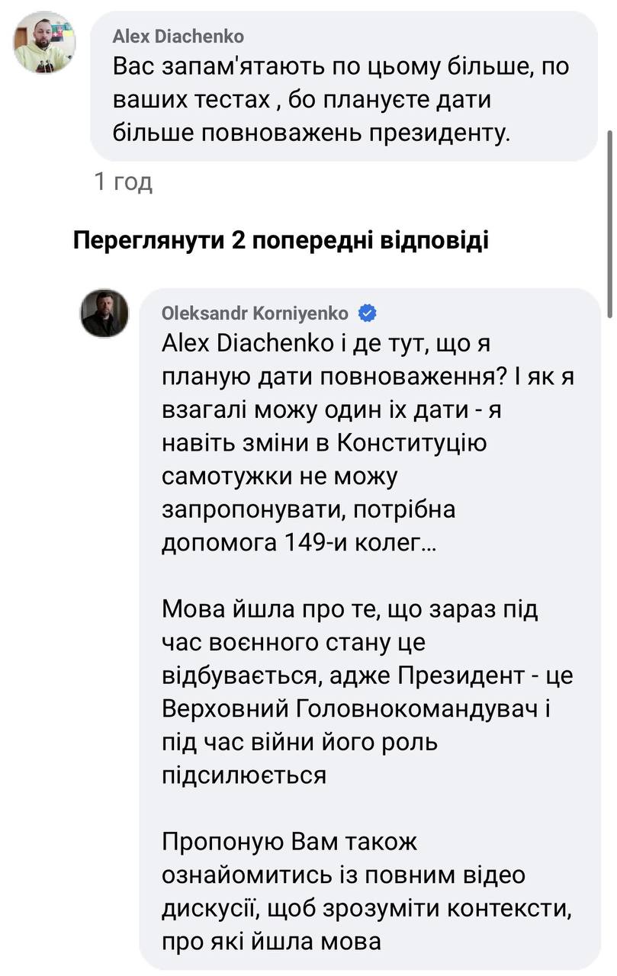Viewport: 617px width, 976px height.
Task: Click the Alex Diachenko name above his comment
Action: coord(178,36)
